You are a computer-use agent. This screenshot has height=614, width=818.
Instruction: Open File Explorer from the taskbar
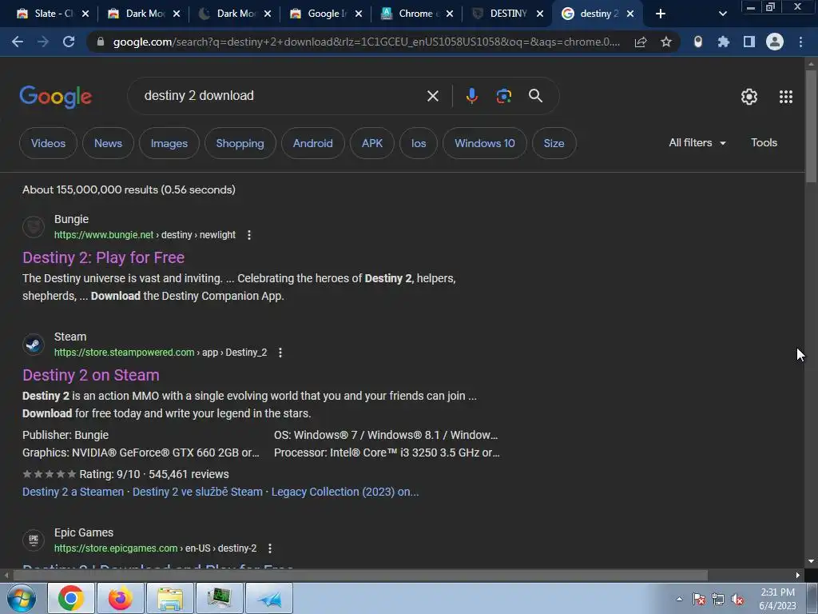170,598
